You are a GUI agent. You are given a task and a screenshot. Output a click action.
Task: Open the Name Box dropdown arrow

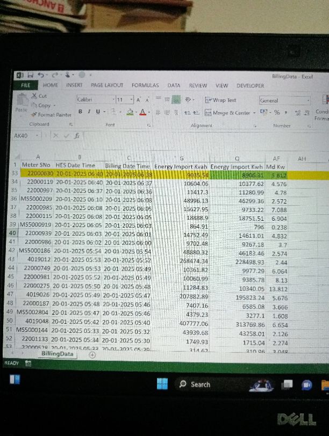click(x=37, y=136)
